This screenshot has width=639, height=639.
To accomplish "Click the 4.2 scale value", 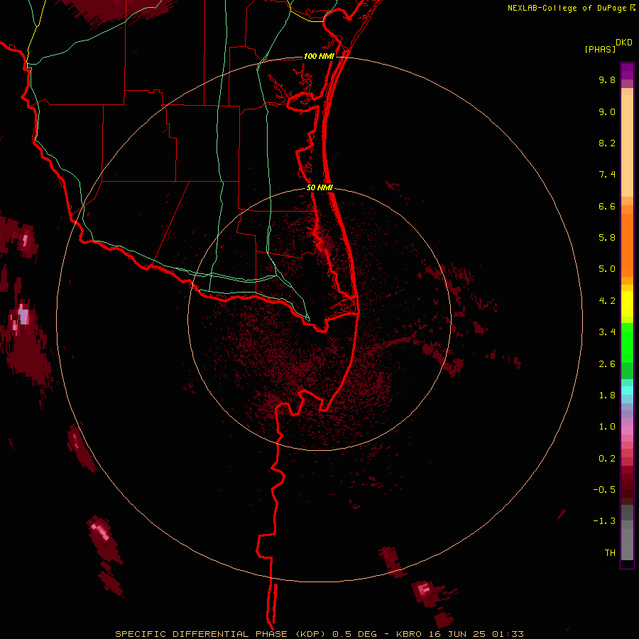I will tap(607, 301).
